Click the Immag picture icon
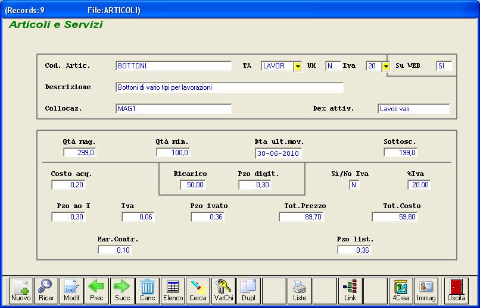This screenshot has height=308, width=480. coord(426,291)
